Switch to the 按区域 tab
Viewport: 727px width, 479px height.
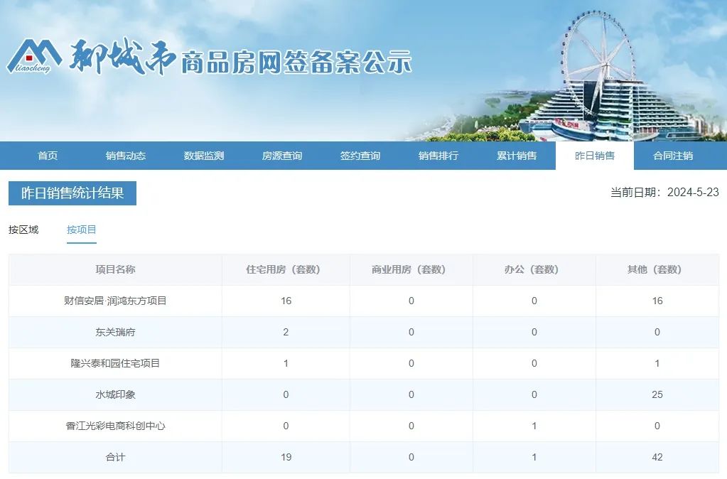(x=23, y=230)
